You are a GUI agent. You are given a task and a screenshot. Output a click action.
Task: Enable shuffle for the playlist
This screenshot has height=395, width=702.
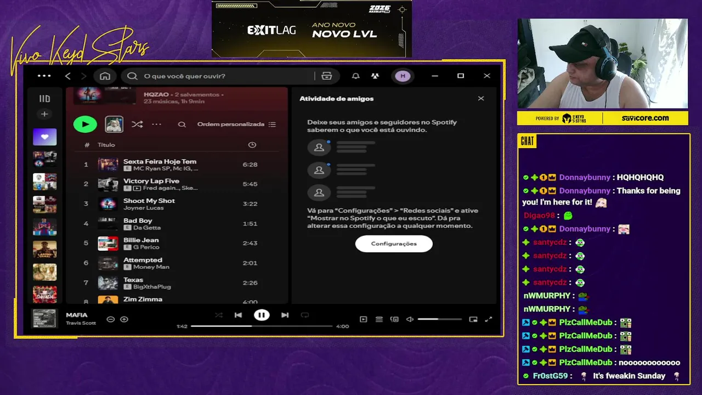pos(137,125)
